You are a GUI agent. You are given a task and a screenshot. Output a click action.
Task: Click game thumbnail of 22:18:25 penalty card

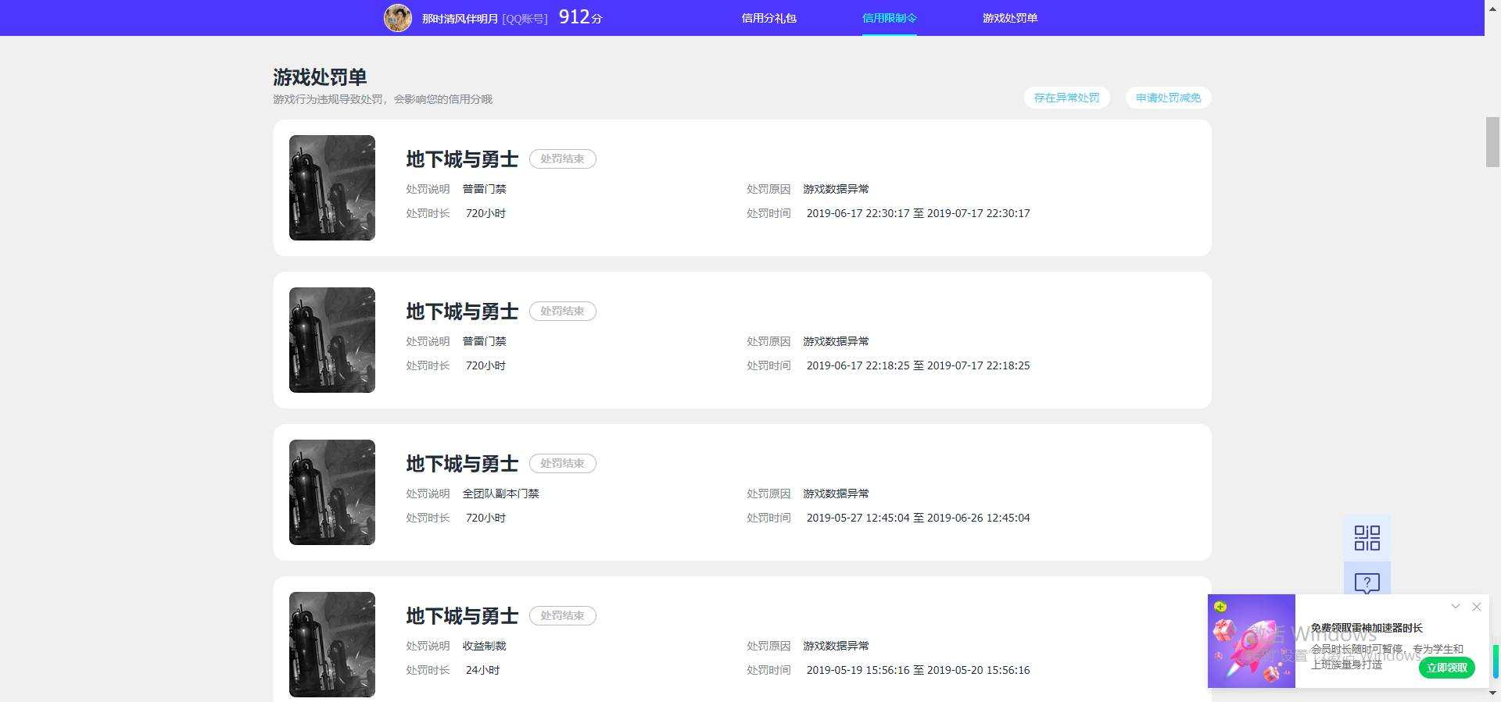click(332, 340)
